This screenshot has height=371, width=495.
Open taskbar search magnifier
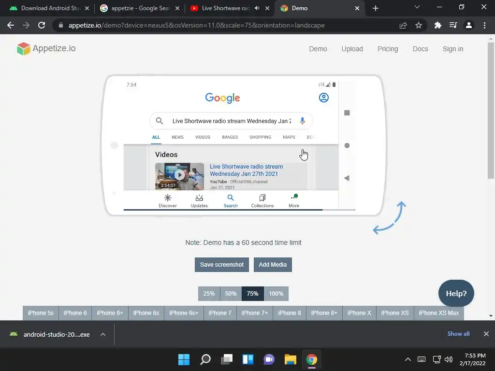click(205, 359)
